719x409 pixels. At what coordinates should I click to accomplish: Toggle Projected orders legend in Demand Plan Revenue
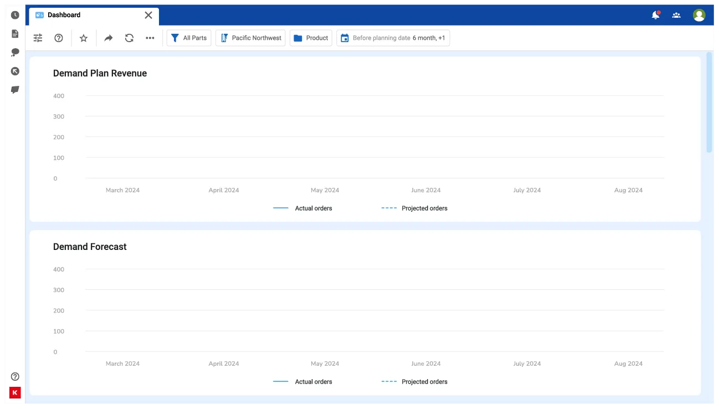414,208
